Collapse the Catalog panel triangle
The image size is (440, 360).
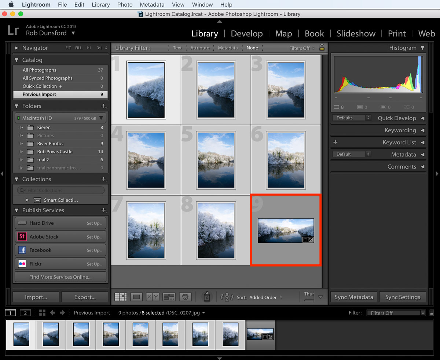pyautogui.click(x=16, y=60)
